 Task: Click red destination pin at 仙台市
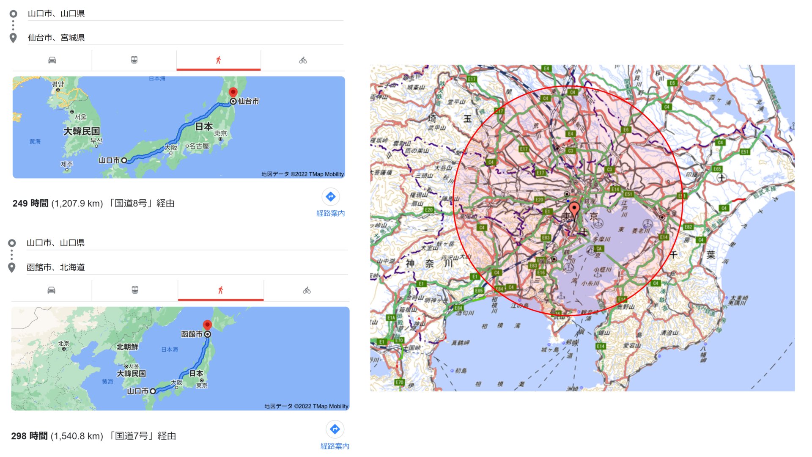233,92
